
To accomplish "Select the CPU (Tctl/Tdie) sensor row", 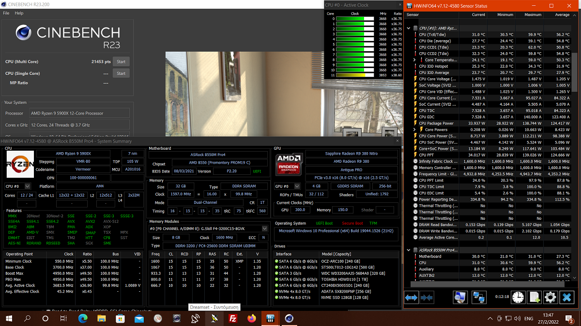I will (x=489, y=34).
